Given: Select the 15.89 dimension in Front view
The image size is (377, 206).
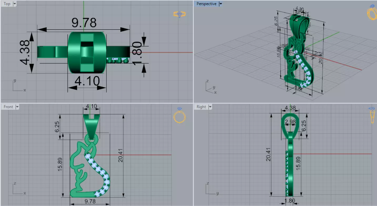Looking at the screenshot, I should coord(60,165).
